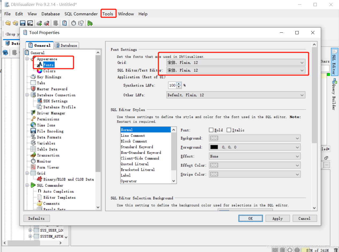
Task: Open the Tools menu
Action: [108, 14]
